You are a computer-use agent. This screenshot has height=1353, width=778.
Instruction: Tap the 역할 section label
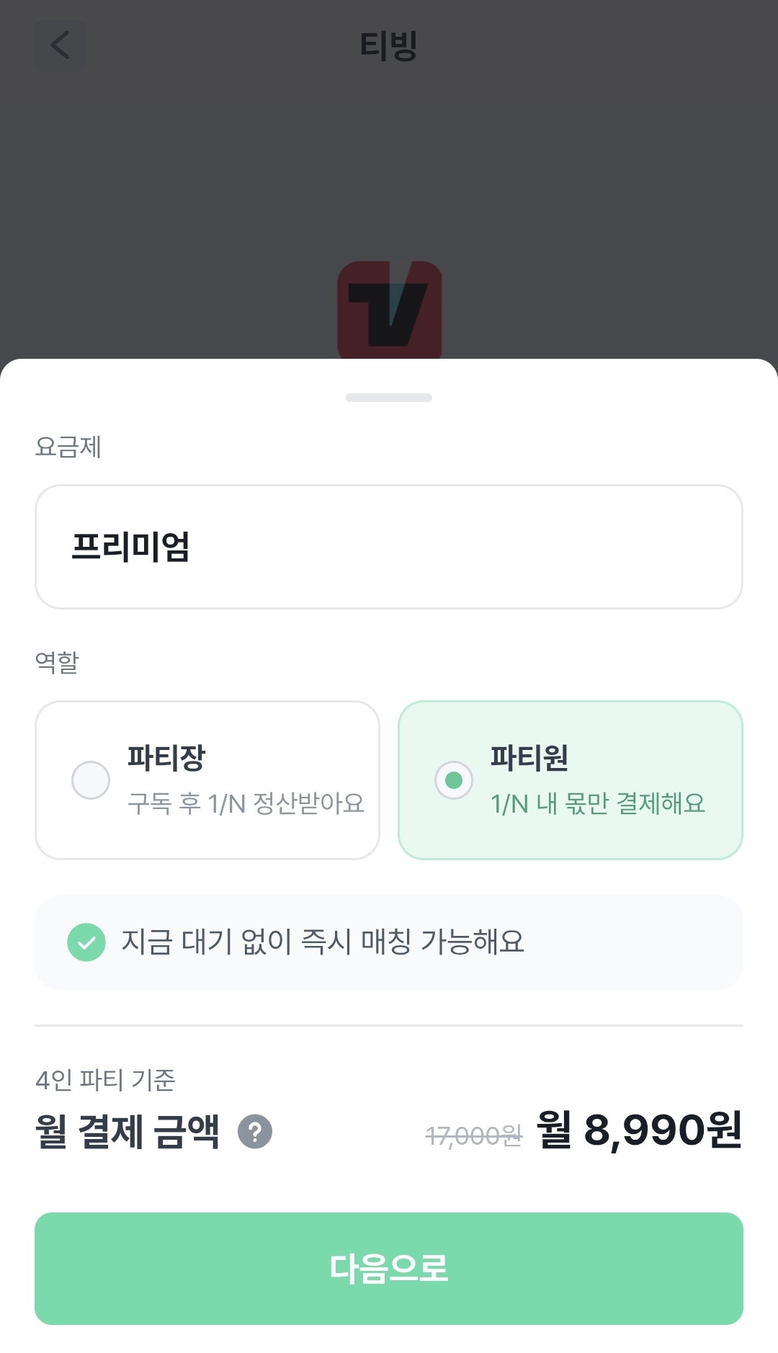pos(57,661)
